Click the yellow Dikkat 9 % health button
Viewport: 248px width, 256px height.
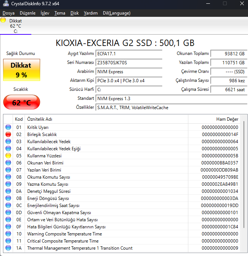pyautogui.click(x=22, y=70)
